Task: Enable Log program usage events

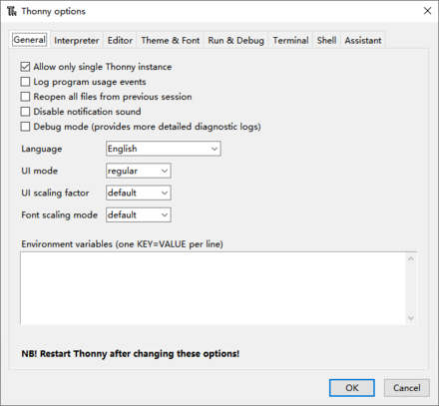Action: click(x=25, y=82)
